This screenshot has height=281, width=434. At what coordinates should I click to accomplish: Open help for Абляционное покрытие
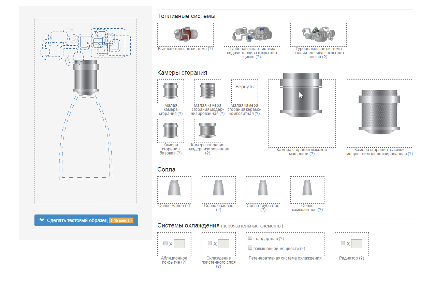184,262
